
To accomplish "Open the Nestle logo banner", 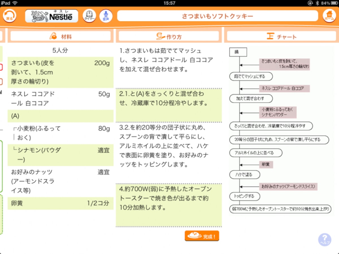I will click(51, 16).
